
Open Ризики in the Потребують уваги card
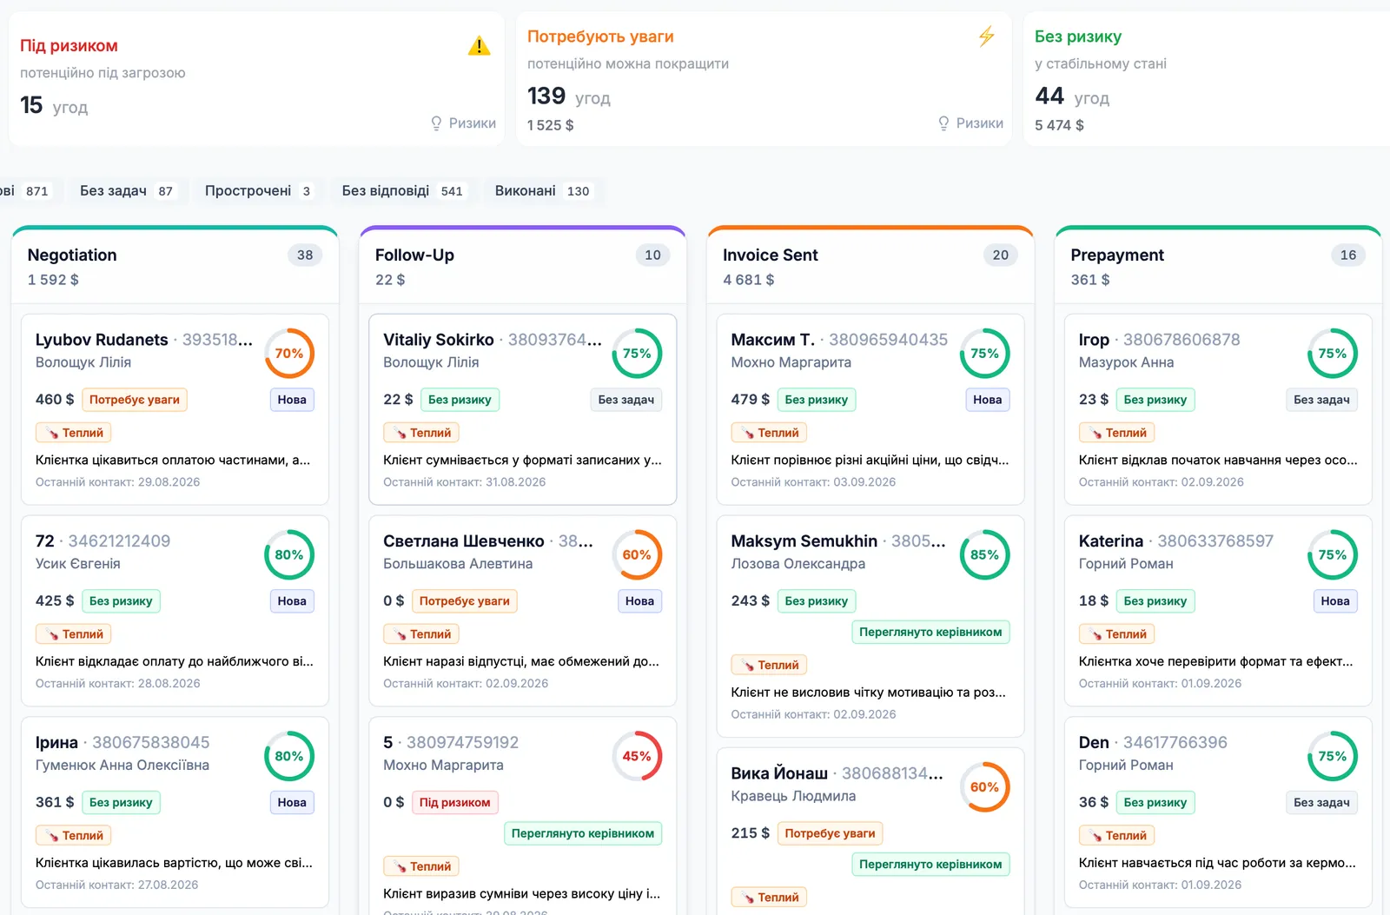point(970,123)
